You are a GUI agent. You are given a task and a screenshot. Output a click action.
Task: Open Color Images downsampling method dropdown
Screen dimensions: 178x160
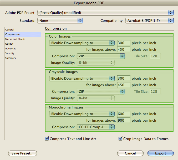pyautogui.click(x=82, y=43)
